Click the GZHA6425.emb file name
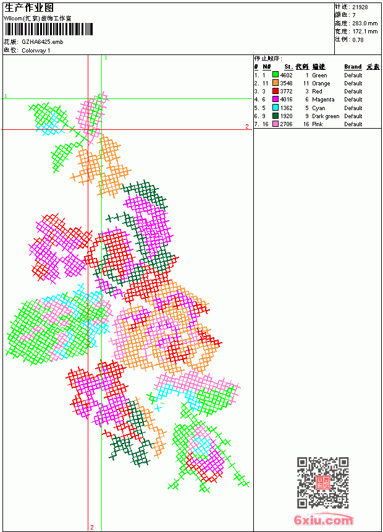The height and width of the screenshot is (532, 383). pos(43,42)
